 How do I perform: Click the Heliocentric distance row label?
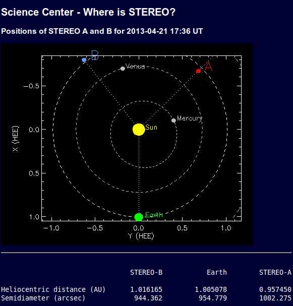[x=53, y=289]
